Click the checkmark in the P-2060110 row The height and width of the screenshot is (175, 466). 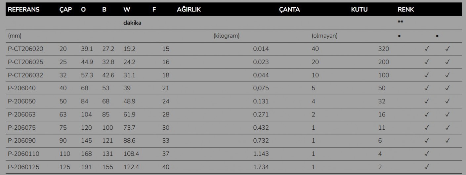tap(426, 154)
